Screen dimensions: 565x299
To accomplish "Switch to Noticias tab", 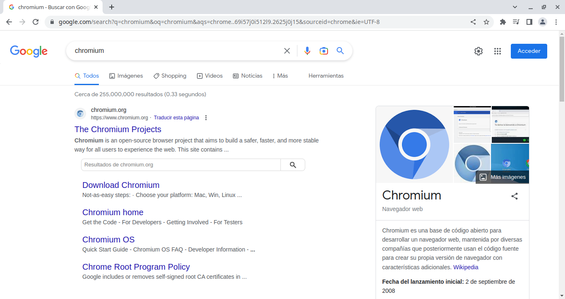I will [x=248, y=76].
